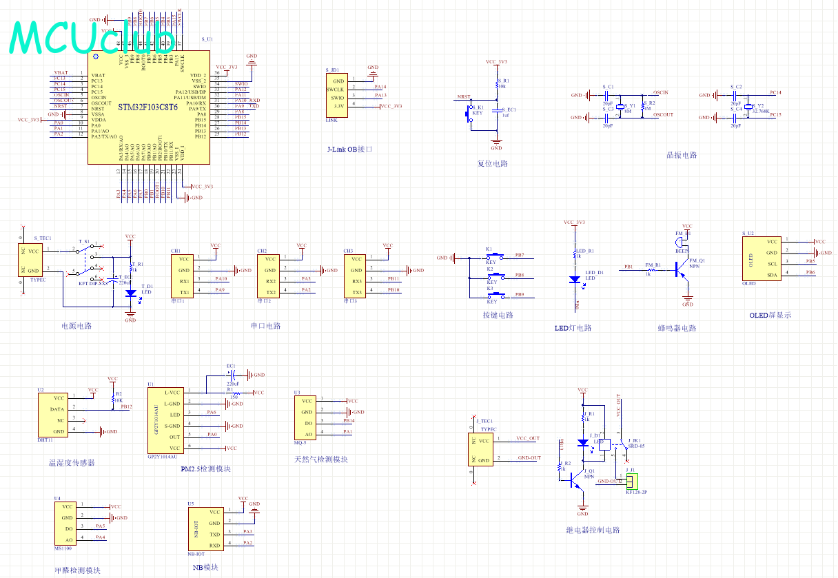This screenshot has height=578, width=838.
Task: Click the MCUclub watermark logo
Action: tap(93, 39)
